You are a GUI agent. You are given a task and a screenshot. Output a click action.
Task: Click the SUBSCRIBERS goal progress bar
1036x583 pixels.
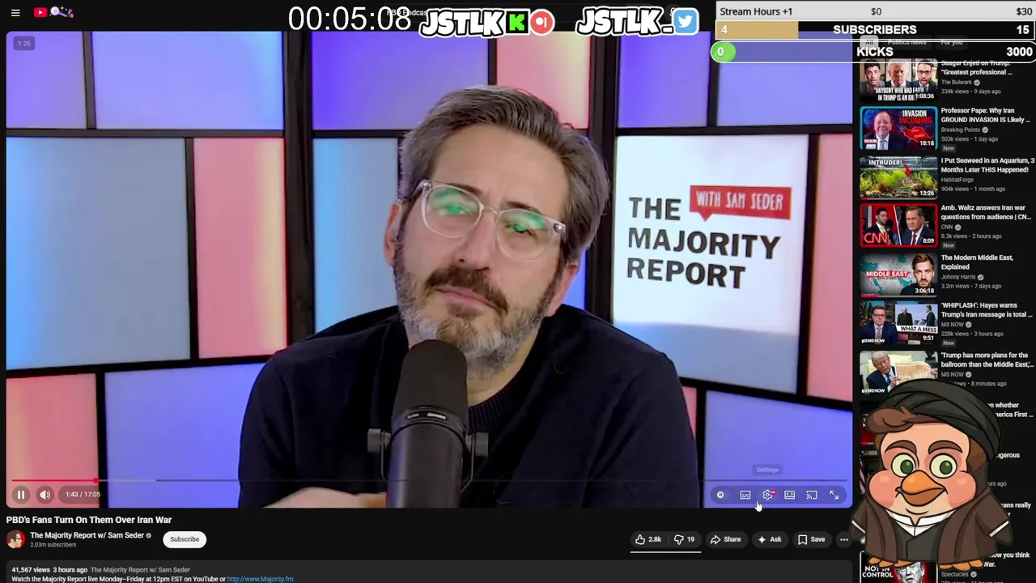tap(875, 30)
